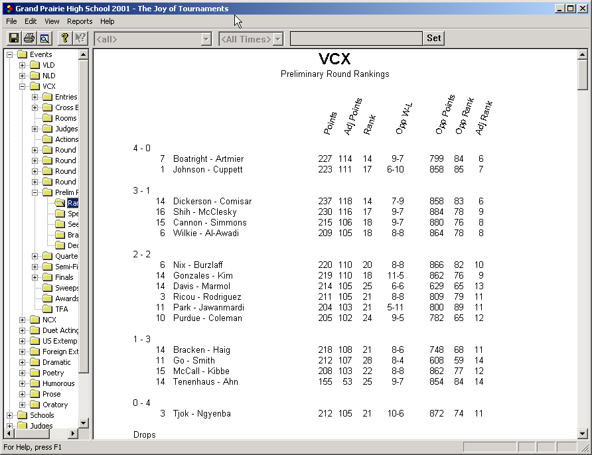Click the Print icon
Image resolution: width=592 pixels, height=455 pixels.
point(29,38)
